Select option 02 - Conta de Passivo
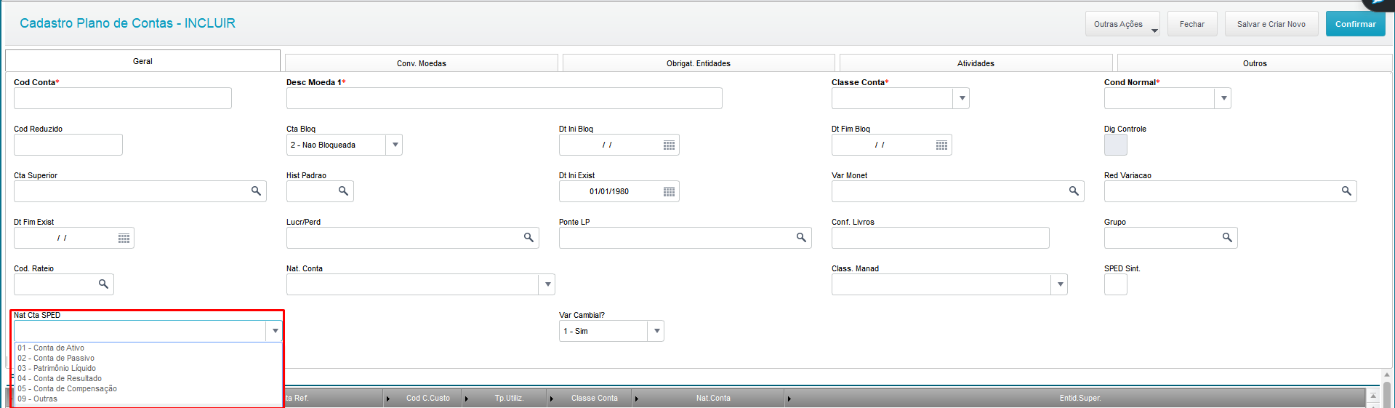1395x408 pixels. (x=148, y=358)
